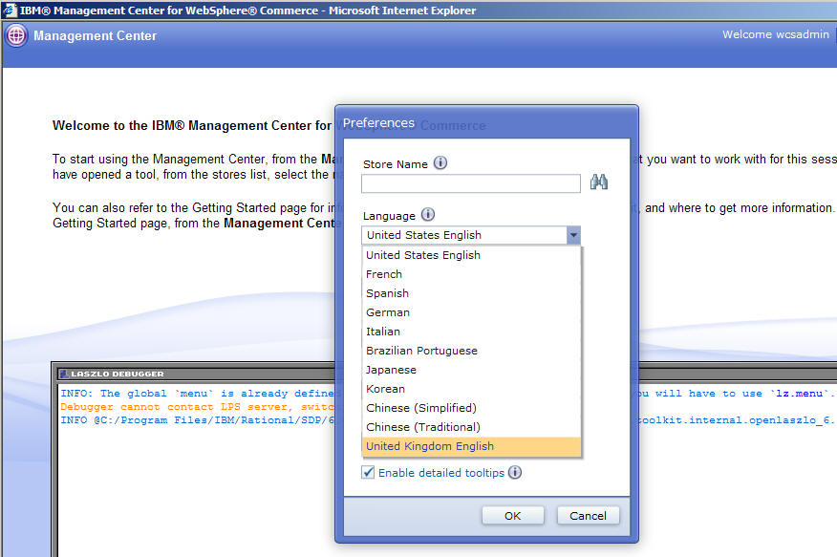Click the Store Name input field
837x557 pixels.
[471, 183]
